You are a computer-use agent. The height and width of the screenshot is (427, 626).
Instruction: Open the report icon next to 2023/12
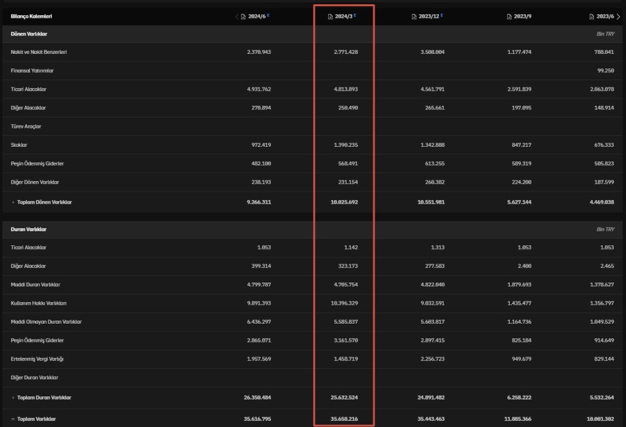414,17
